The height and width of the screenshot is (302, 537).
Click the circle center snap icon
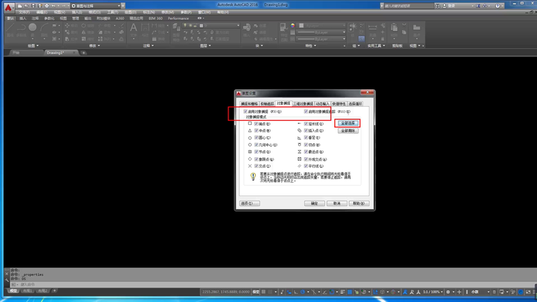click(x=250, y=138)
